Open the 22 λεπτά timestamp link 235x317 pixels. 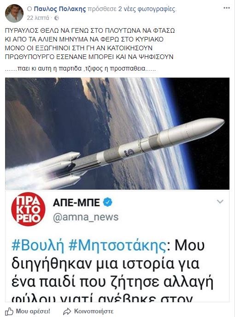38,18
